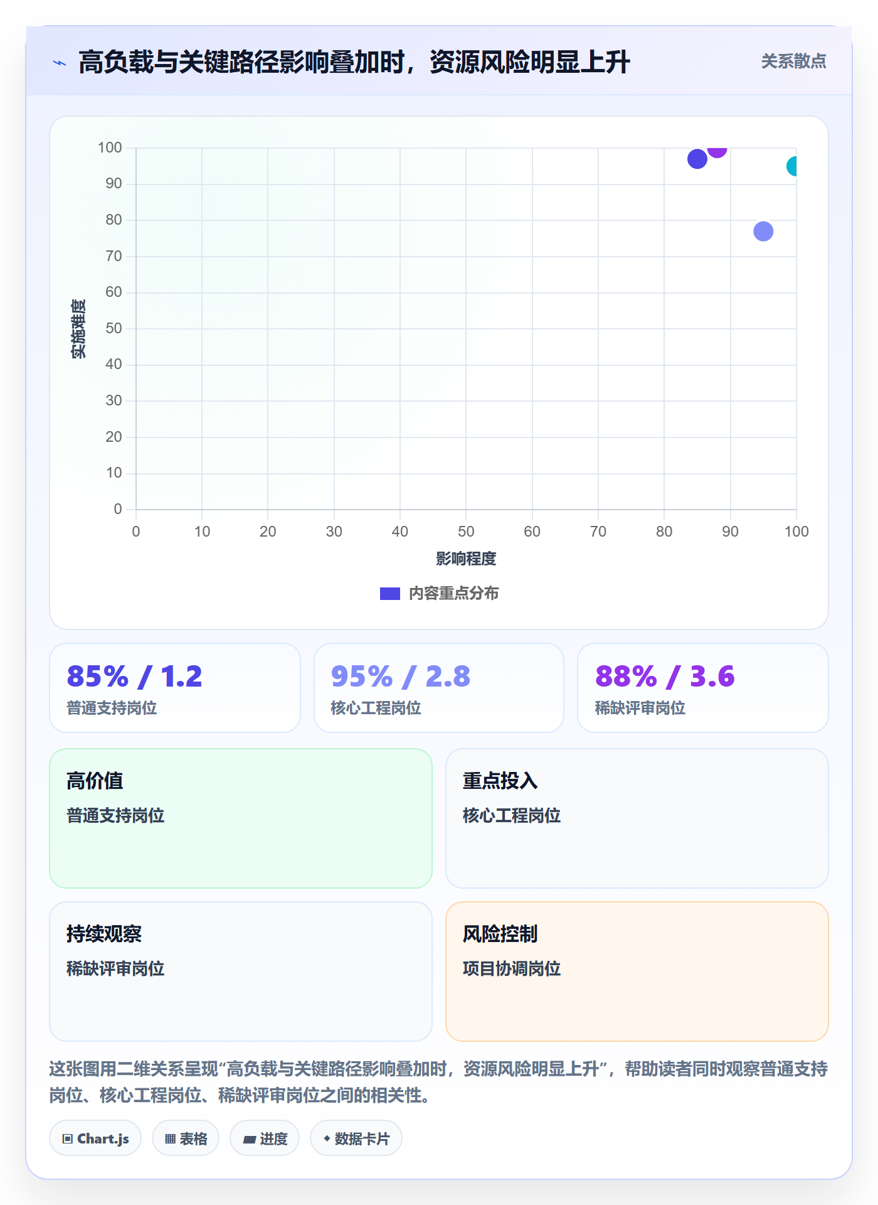This screenshot has height=1205, width=878.
Task: Click 稀缺评审岗位 under the 88% stat
Action: (640, 708)
